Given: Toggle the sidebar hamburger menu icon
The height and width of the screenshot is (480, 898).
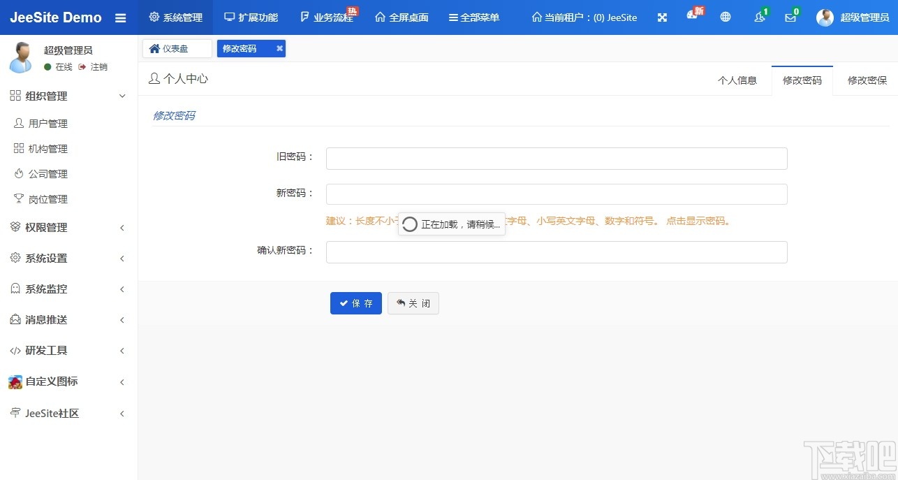Looking at the screenshot, I should [x=120, y=17].
